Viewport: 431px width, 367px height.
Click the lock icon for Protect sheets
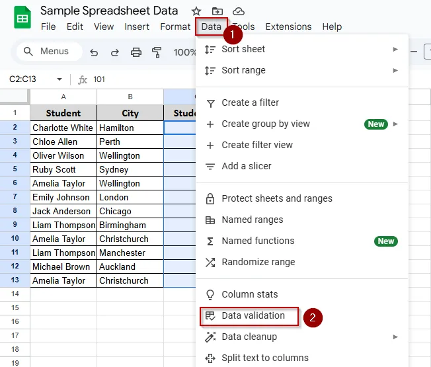(x=210, y=199)
